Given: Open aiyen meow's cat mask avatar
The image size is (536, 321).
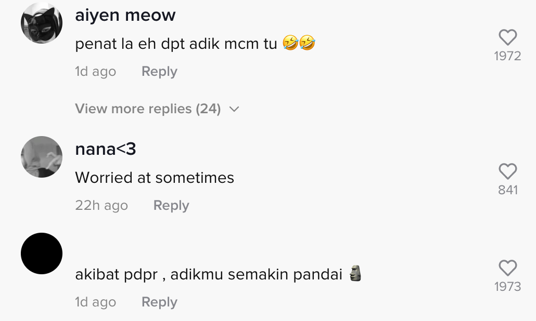Looking at the screenshot, I should pos(42,23).
